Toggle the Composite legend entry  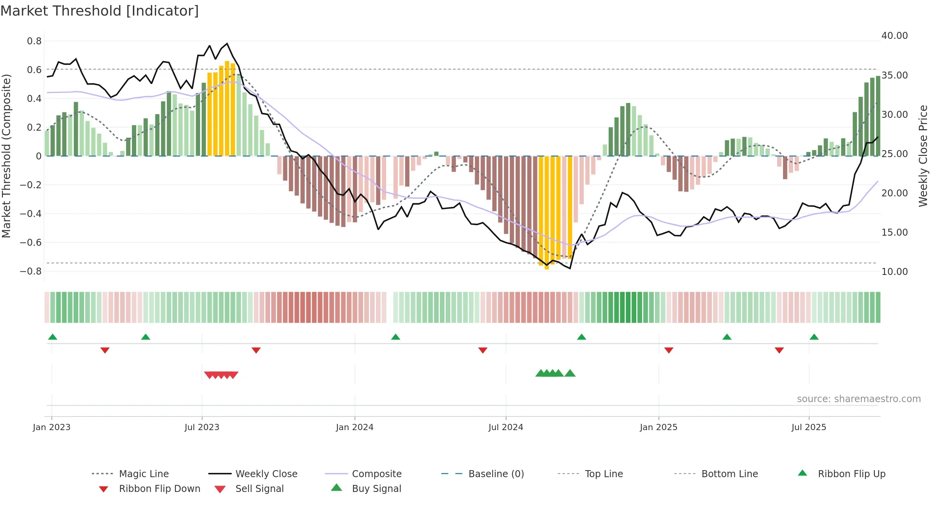[363, 474]
